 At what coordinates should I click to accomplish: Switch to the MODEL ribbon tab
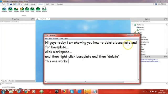pos(33,4)
